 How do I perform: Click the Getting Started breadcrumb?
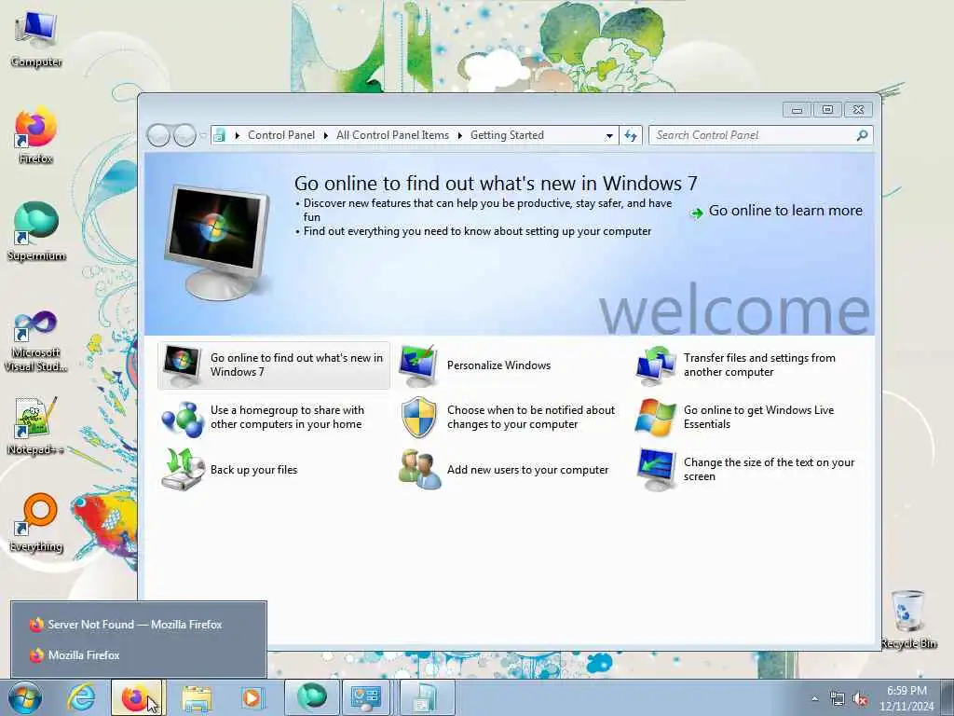(x=507, y=135)
